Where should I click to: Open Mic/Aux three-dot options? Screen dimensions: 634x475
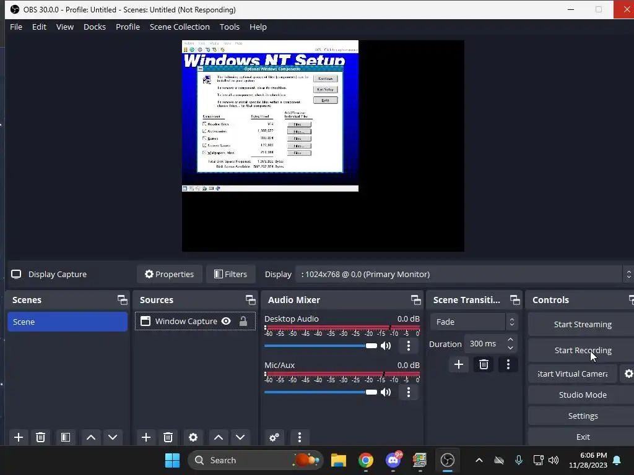tap(409, 392)
